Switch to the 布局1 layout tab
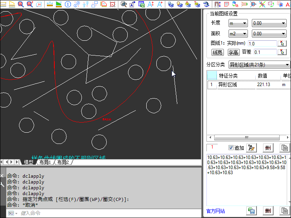This screenshot has width=291, height=218. coord(45,162)
